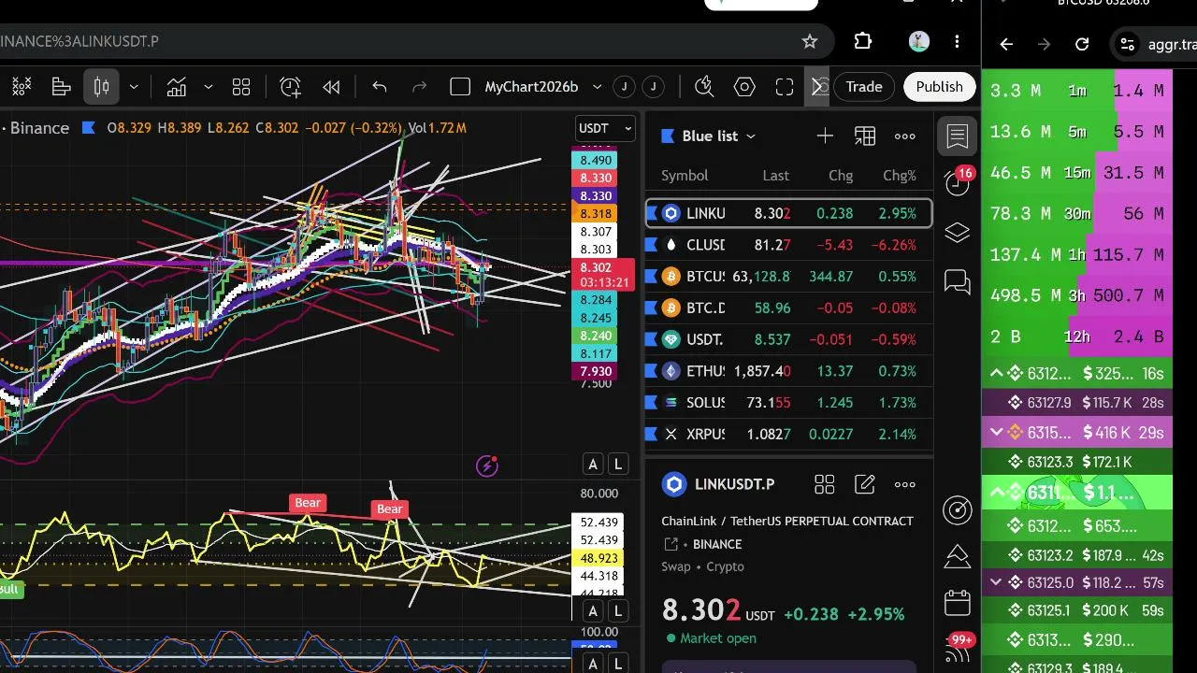Viewport: 1197px width, 673px height.
Task: Toggle the flag on the CLUSD watchlist row
Action: [x=651, y=245]
